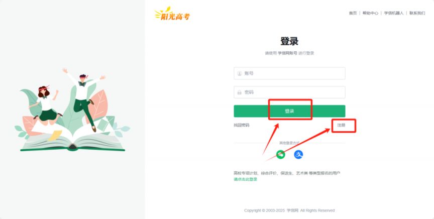The image size is (434, 219).
Task: Click the open book illustration
Action: 72,140
